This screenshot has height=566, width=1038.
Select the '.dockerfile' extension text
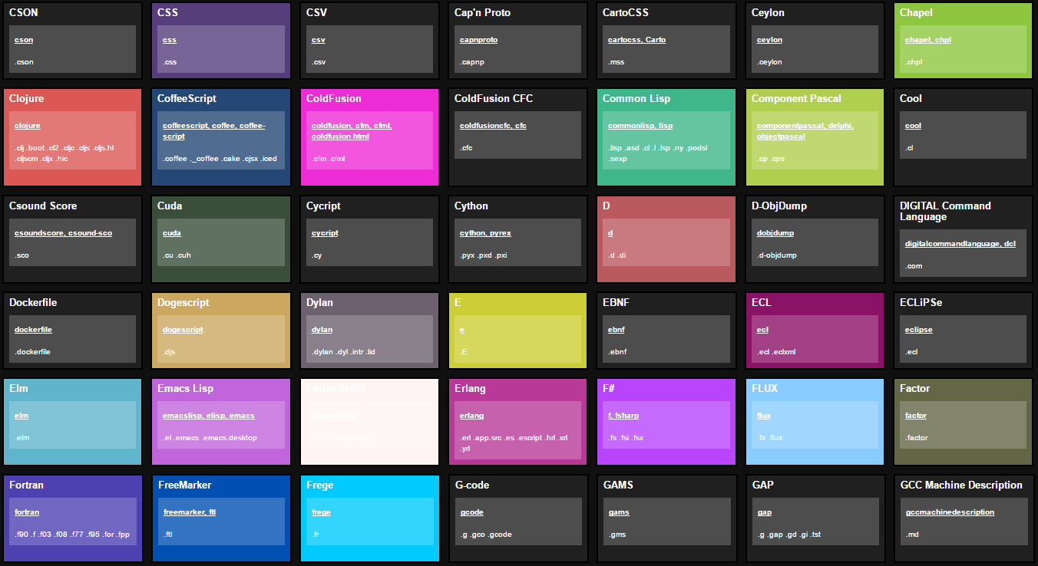click(32, 352)
